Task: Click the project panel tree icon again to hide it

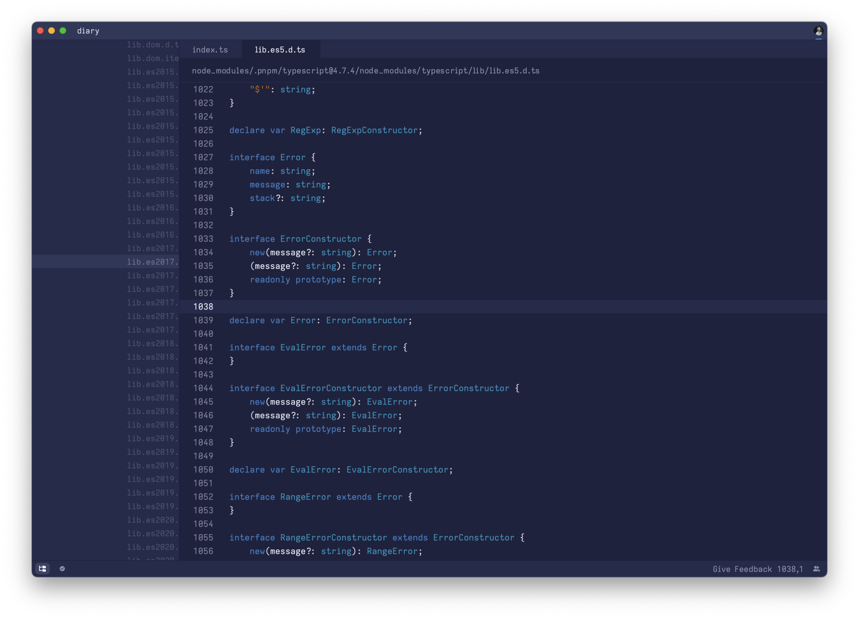Action: (42, 569)
